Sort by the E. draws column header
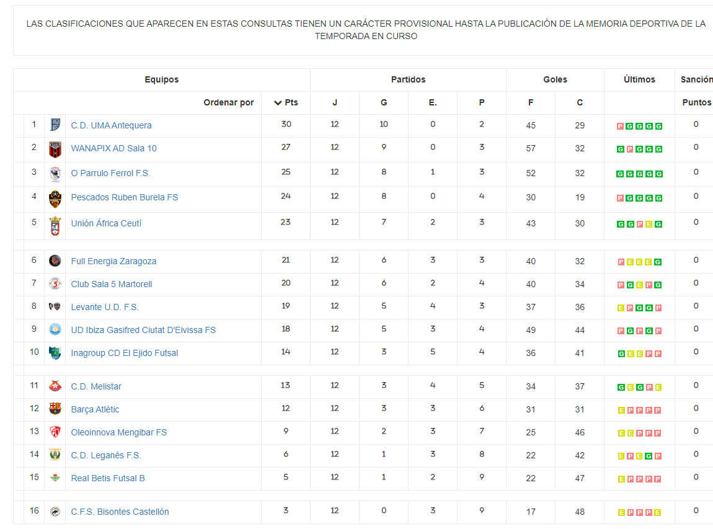The width and height of the screenshot is (713, 529). (x=433, y=102)
